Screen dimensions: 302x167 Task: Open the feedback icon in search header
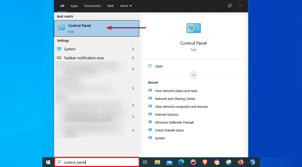point(230,6)
